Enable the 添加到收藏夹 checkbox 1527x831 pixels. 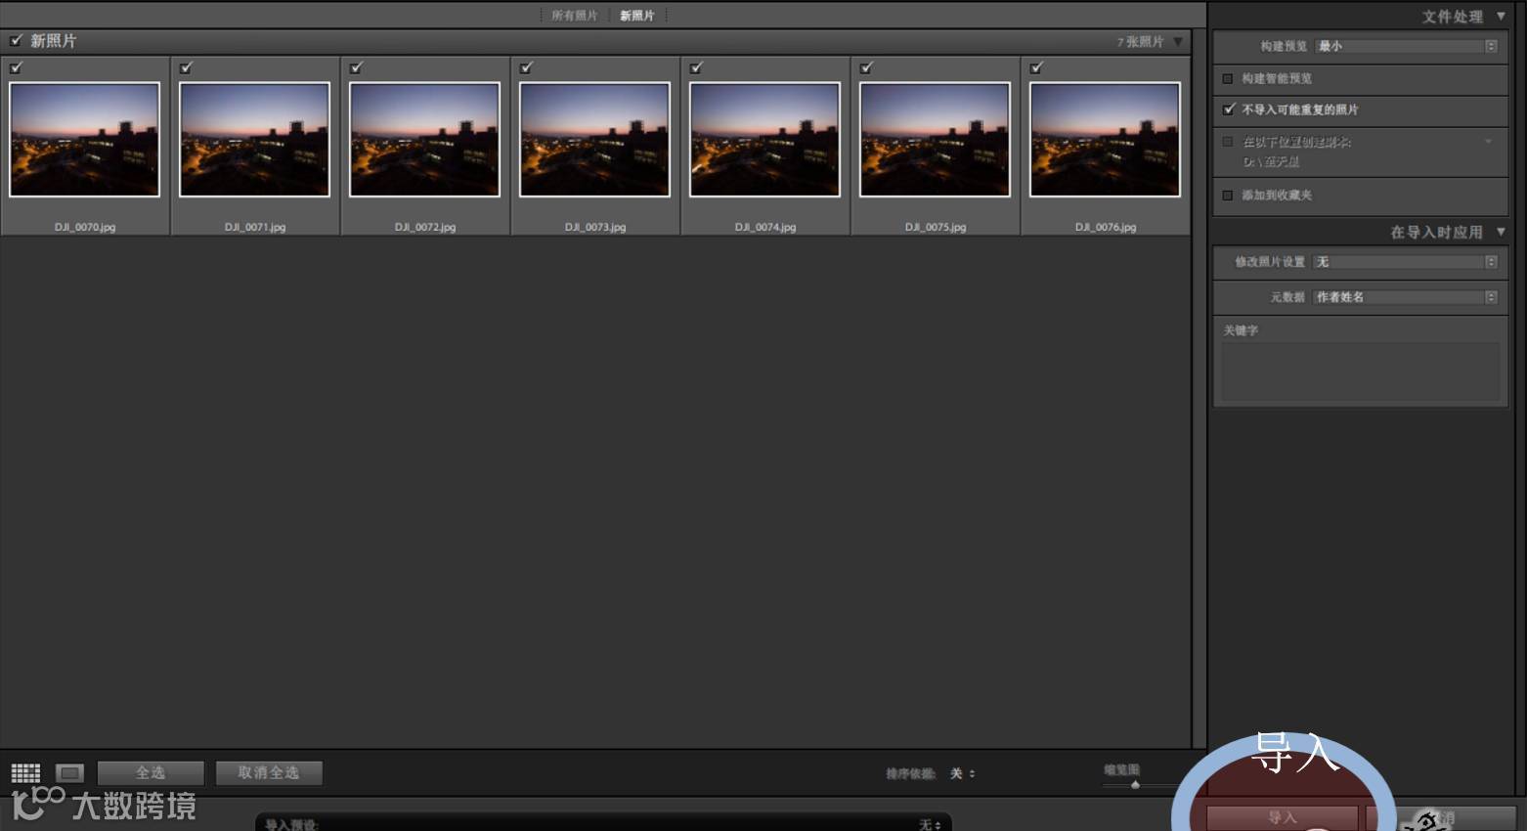click(1228, 196)
